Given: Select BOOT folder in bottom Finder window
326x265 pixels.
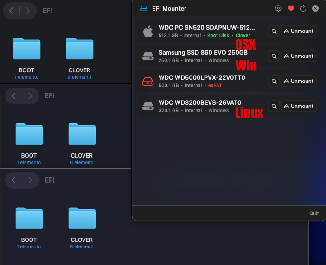Looking at the screenshot, I should (x=29, y=218).
